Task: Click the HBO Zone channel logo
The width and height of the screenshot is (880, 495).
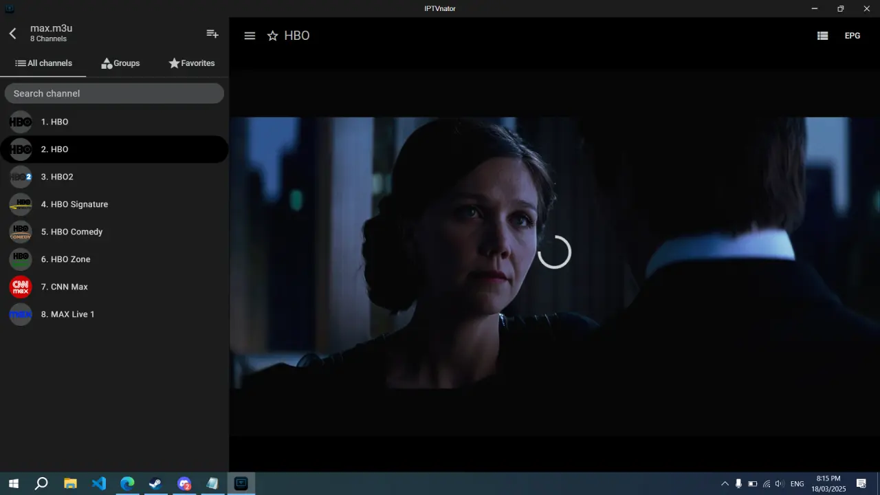Action: 21,259
